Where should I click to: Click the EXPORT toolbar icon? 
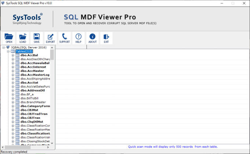tap(50, 38)
